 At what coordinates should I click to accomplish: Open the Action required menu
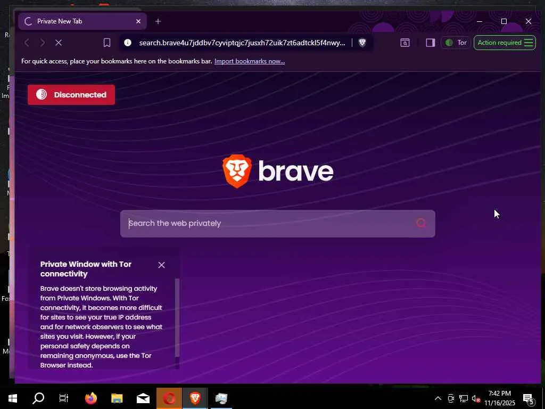pos(505,43)
